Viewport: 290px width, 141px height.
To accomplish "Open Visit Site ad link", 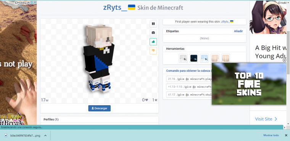I will 266,119.
